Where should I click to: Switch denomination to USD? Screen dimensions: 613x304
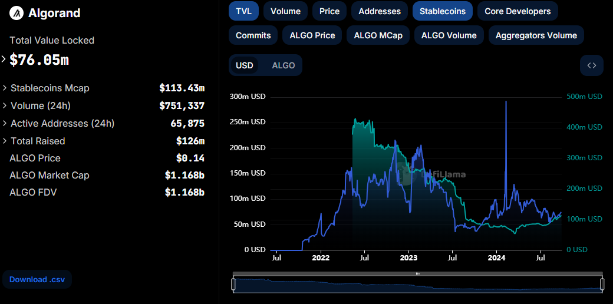point(245,65)
